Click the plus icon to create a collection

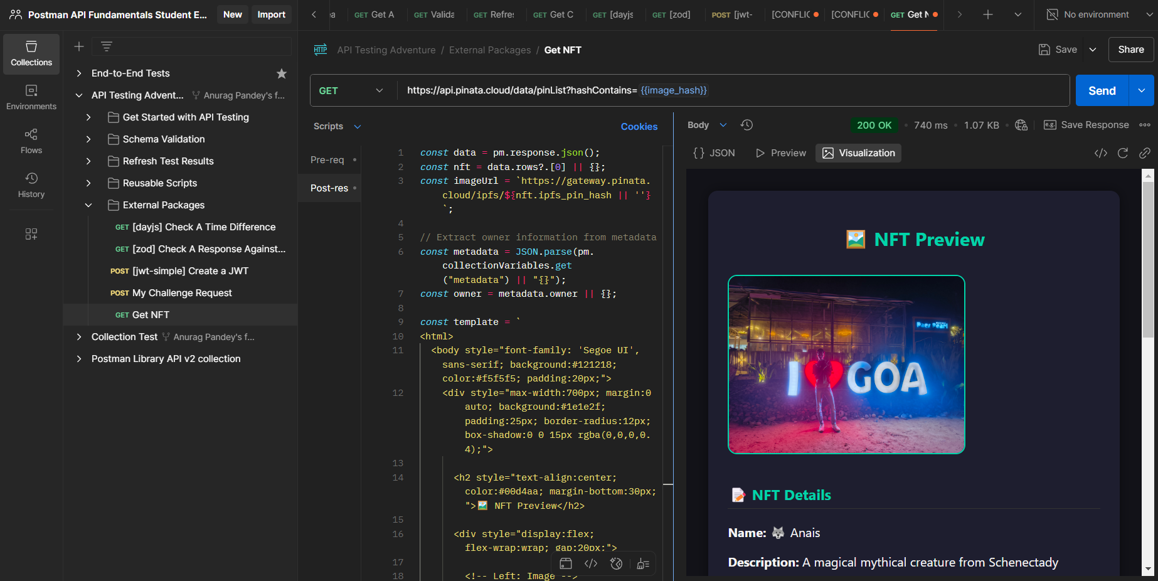tap(79, 46)
